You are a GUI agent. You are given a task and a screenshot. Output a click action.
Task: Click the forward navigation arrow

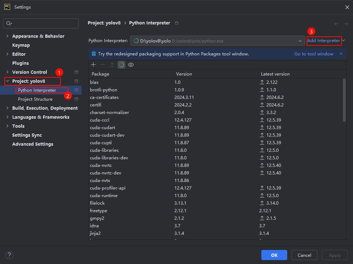pos(346,24)
